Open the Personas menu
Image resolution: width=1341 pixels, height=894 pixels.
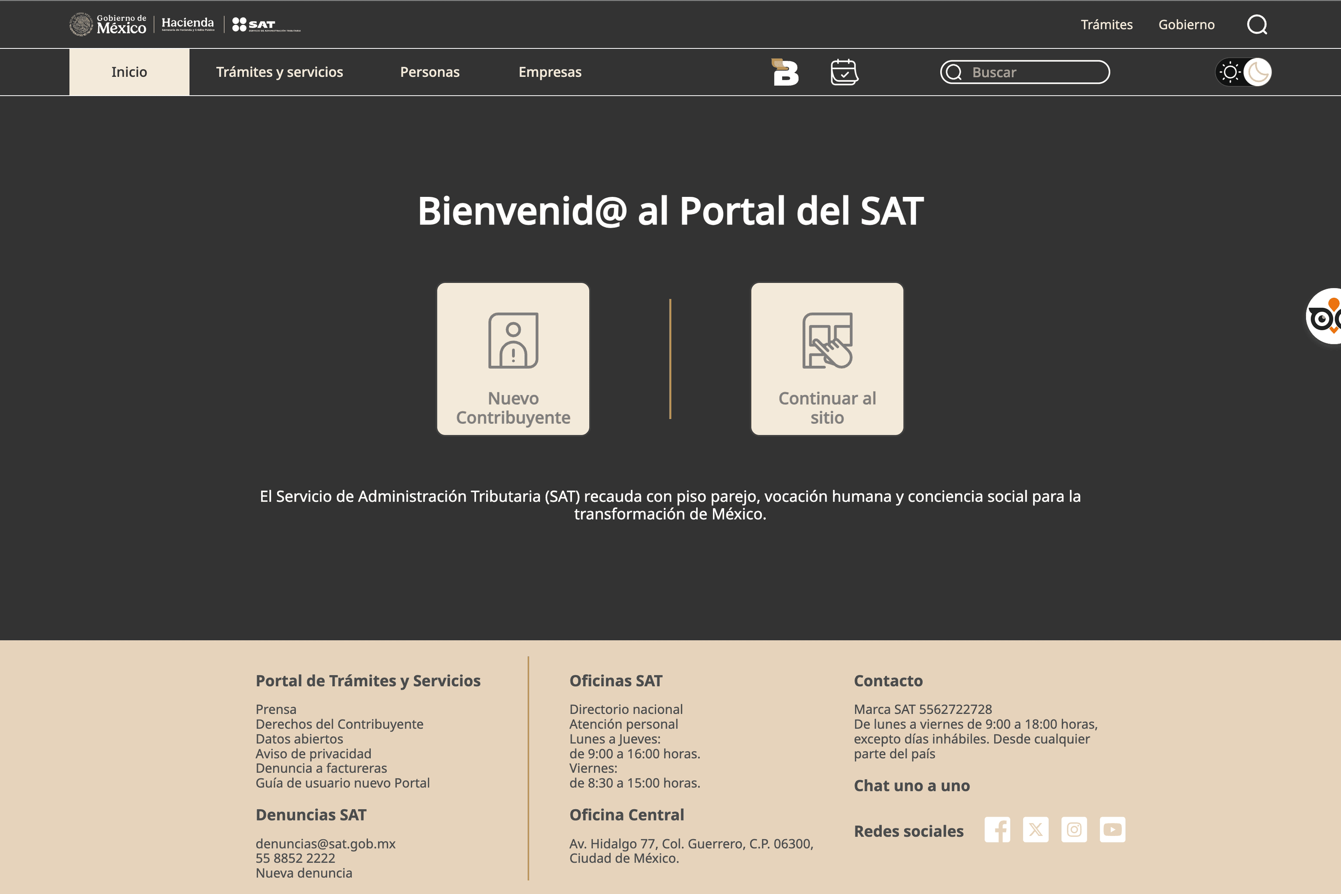[430, 72]
